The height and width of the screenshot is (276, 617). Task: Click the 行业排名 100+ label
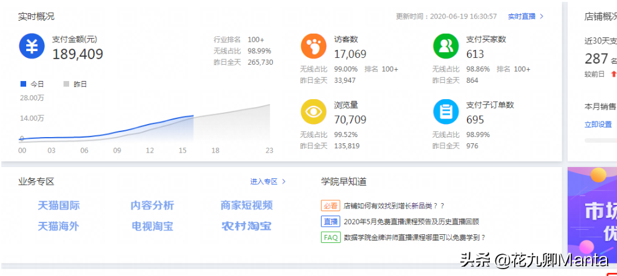239,39
